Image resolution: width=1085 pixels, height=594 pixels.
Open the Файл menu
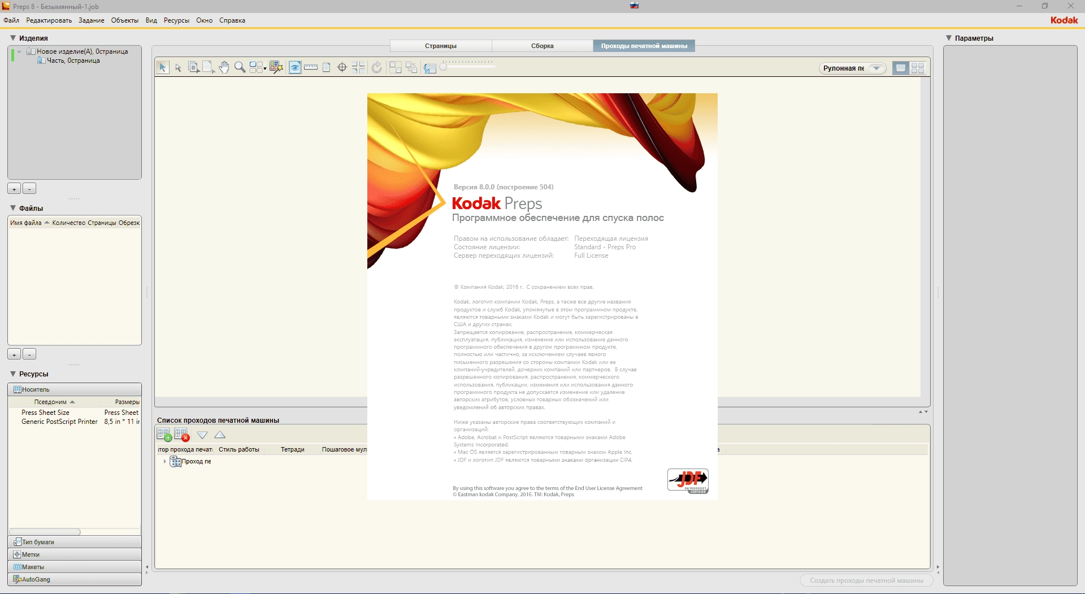(x=11, y=20)
